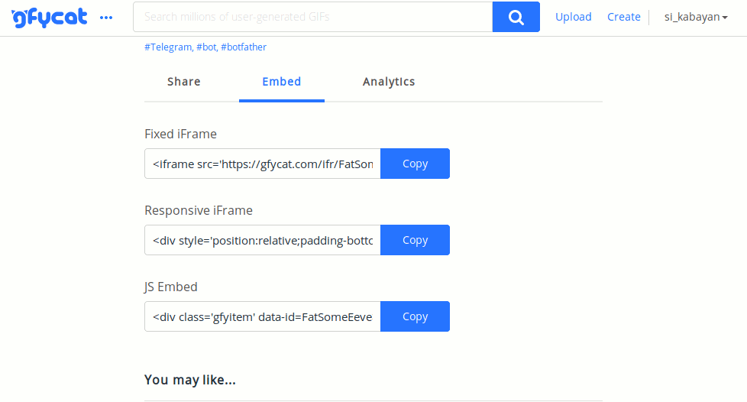
Task: Copy the Fixed iFrame code
Action: [415, 164]
